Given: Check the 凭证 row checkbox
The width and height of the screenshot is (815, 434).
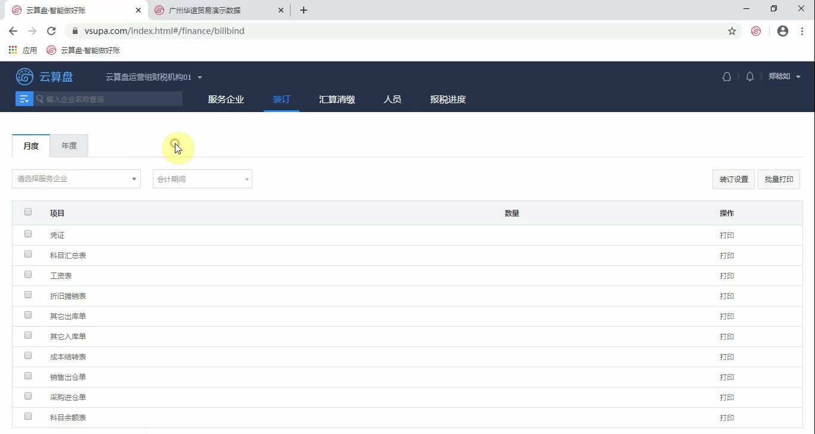Looking at the screenshot, I should click(x=28, y=234).
